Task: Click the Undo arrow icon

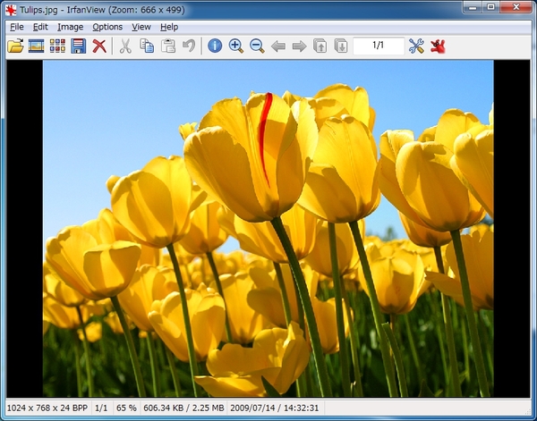Action: pyautogui.click(x=189, y=46)
